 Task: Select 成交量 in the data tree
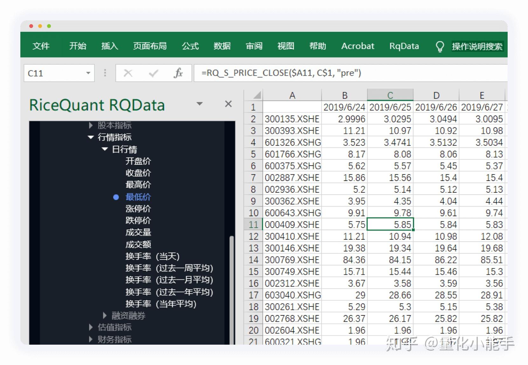tap(138, 232)
